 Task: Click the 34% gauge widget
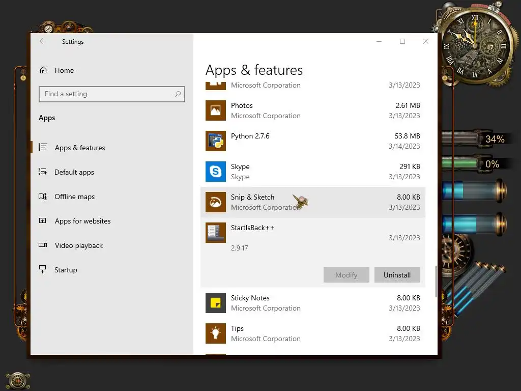click(475, 139)
